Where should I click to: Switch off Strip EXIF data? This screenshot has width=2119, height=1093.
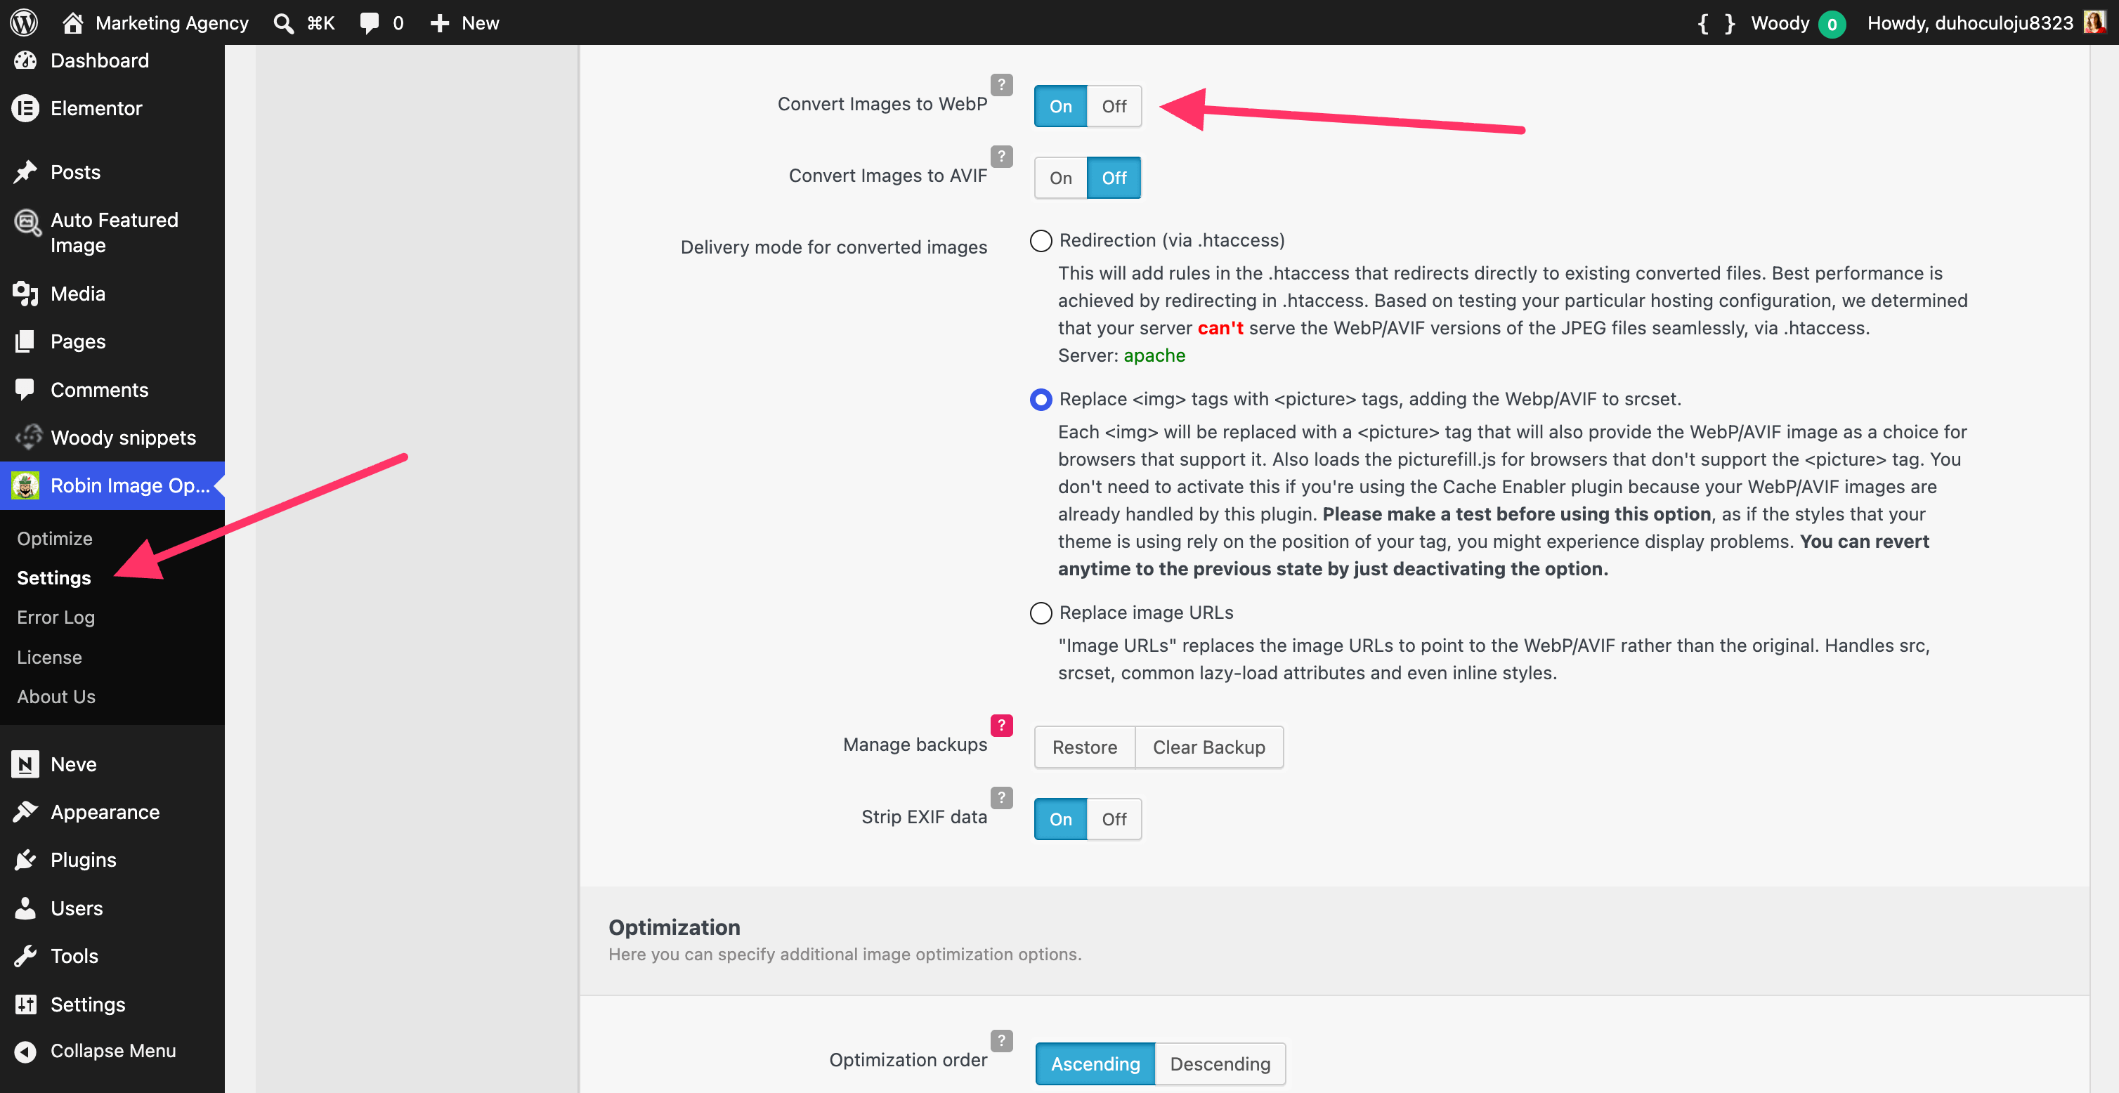pyautogui.click(x=1114, y=819)
